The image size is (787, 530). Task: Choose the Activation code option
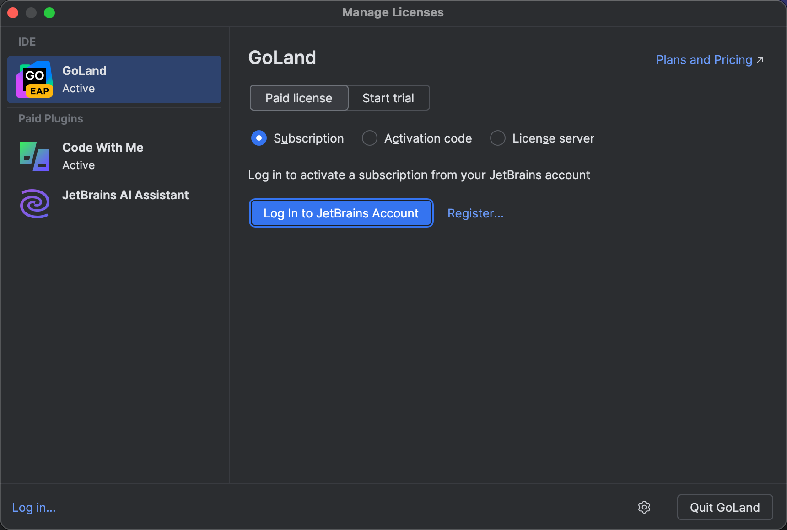point(369,138)
